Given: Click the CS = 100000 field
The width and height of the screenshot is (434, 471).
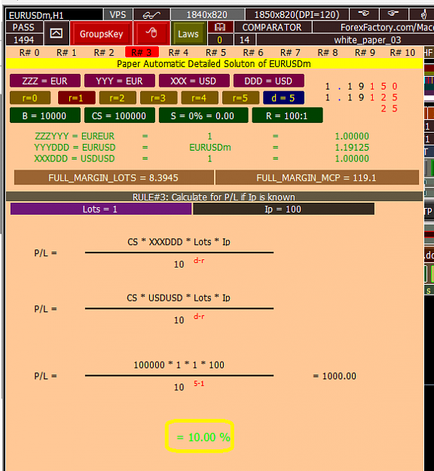Looking at the screenshot, I should [120, 115].
